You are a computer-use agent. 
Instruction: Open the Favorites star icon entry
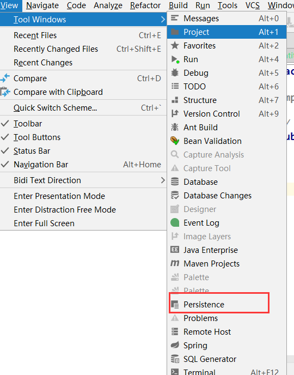(x=175, y=45)
